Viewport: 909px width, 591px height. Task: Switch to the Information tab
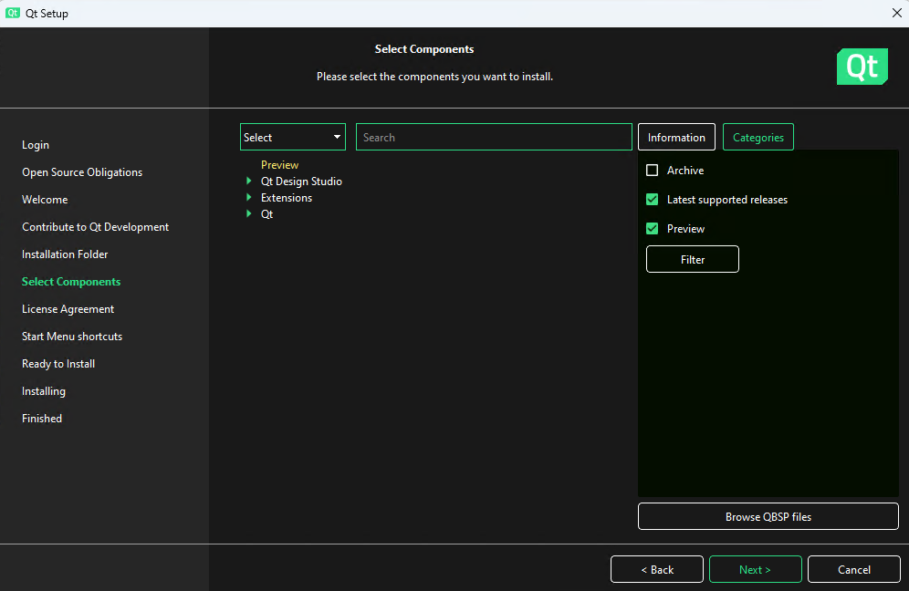click(x=676, y=137)
